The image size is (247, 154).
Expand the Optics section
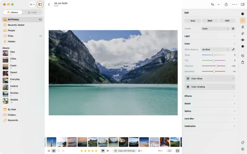(210, 111)
